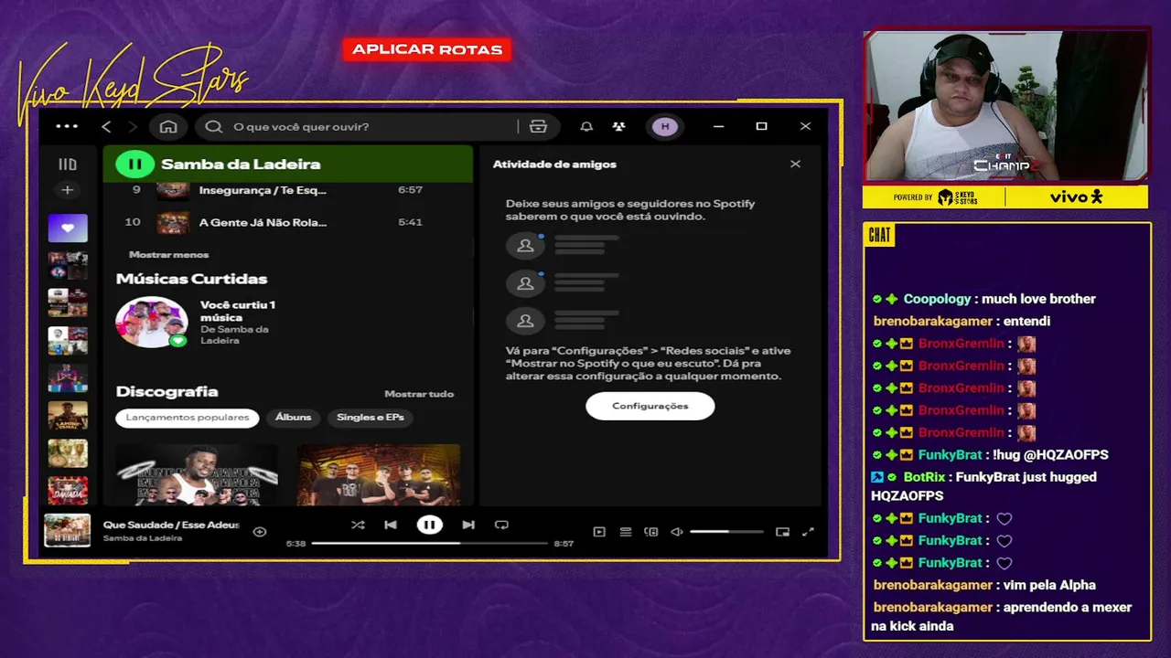Click chat message 'vim pela Alpha'
The image size is (1171, 658).
pos(1049,585)
